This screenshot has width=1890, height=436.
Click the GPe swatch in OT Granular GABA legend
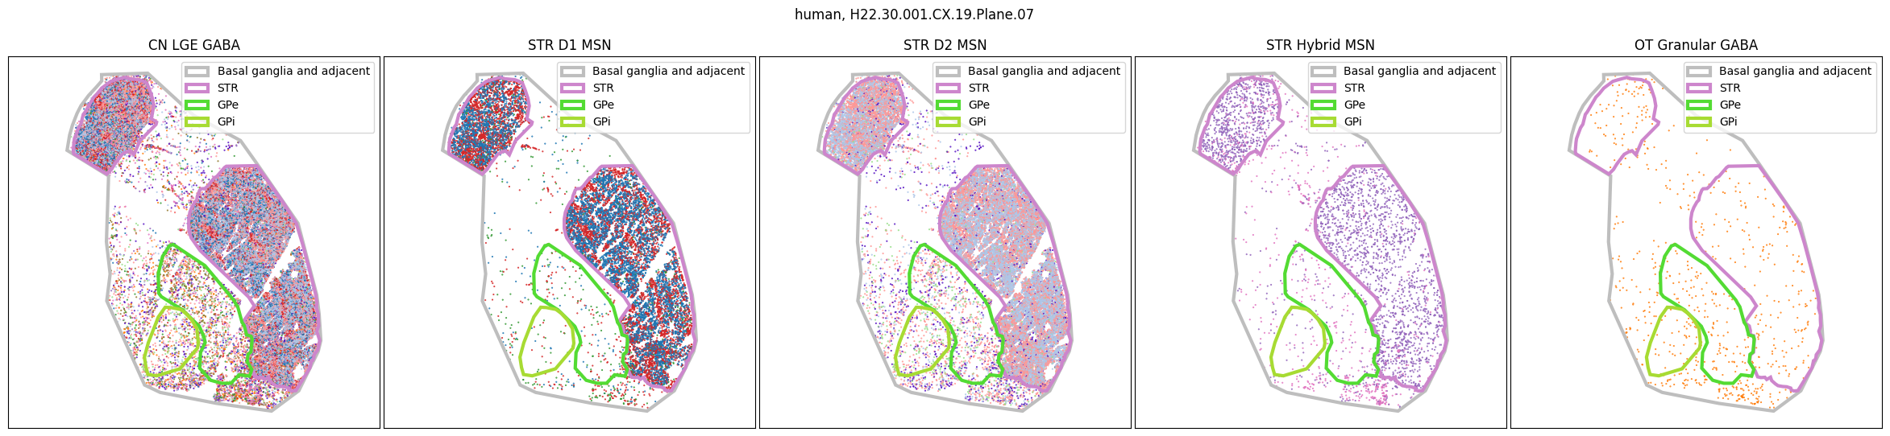tap(1699, 105)
